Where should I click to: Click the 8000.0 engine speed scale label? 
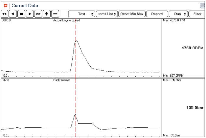[x=6, y=20]
